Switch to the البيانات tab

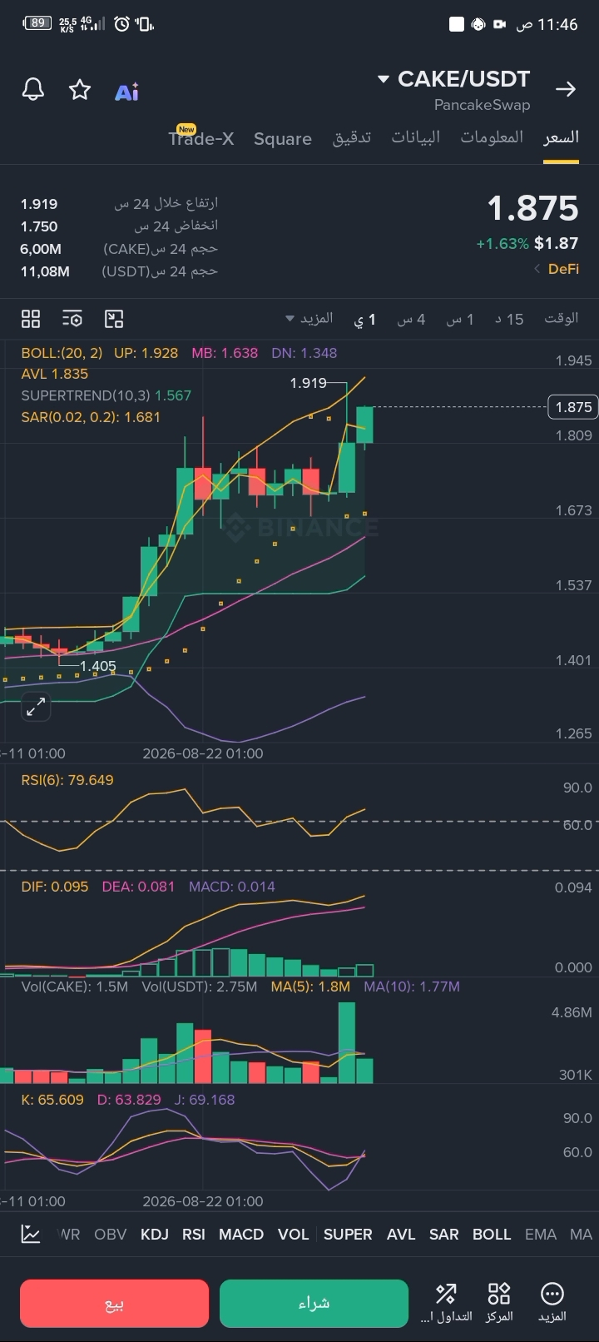pyautogui.click(x=416, y=138)
